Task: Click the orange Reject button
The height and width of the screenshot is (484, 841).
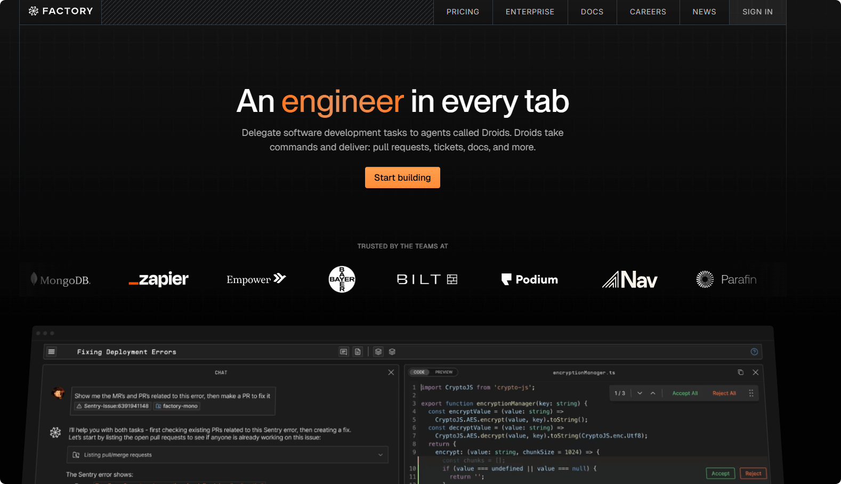Action: point(753,473)
